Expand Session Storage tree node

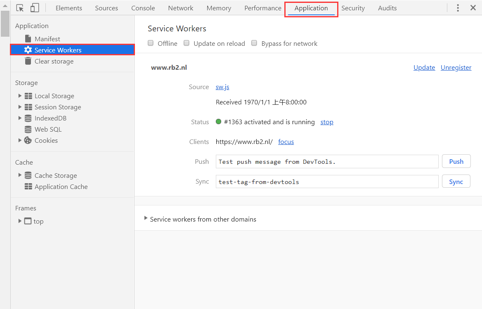pyautogui.click(x=20, y=107)
